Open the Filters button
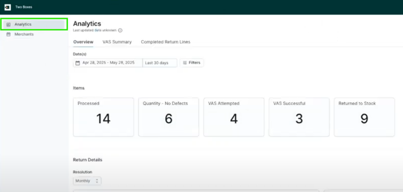The image size is (403, 192). tap(192, 63)
